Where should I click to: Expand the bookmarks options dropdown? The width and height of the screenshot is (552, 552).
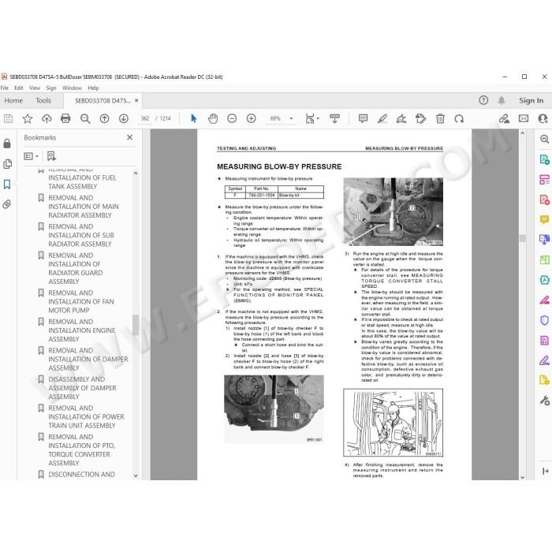tap(31, 156)
